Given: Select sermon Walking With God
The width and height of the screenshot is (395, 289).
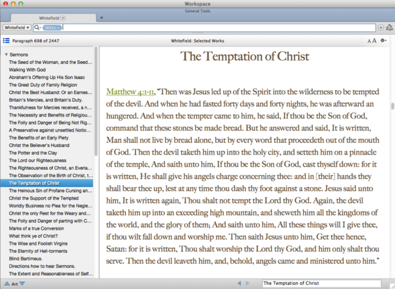Looking at the screenshot, I should point(27,70).
